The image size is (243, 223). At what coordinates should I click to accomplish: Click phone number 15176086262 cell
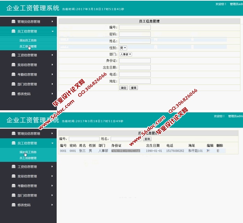click(175, 151)
